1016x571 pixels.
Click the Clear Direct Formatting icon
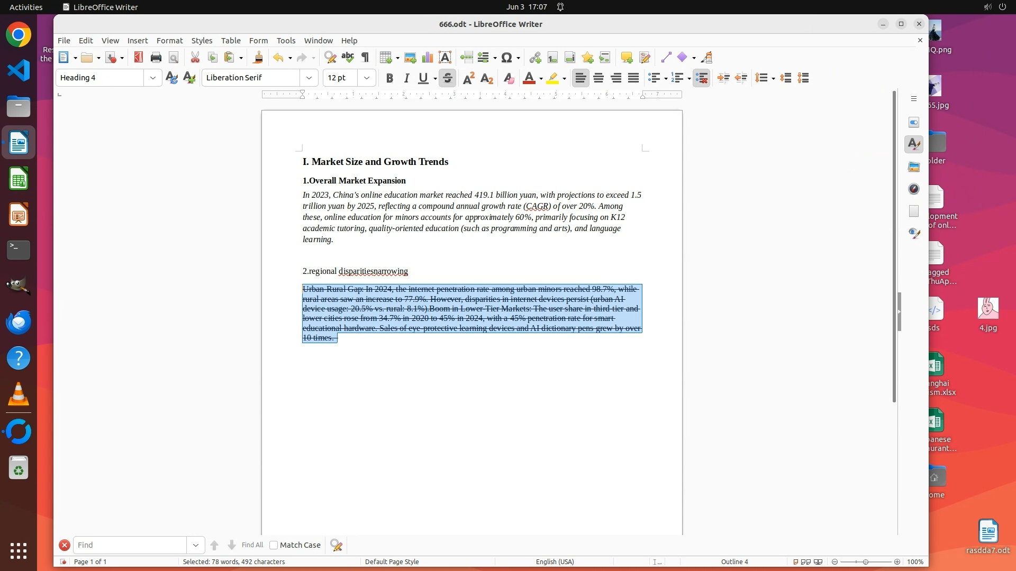click(509, 78)
